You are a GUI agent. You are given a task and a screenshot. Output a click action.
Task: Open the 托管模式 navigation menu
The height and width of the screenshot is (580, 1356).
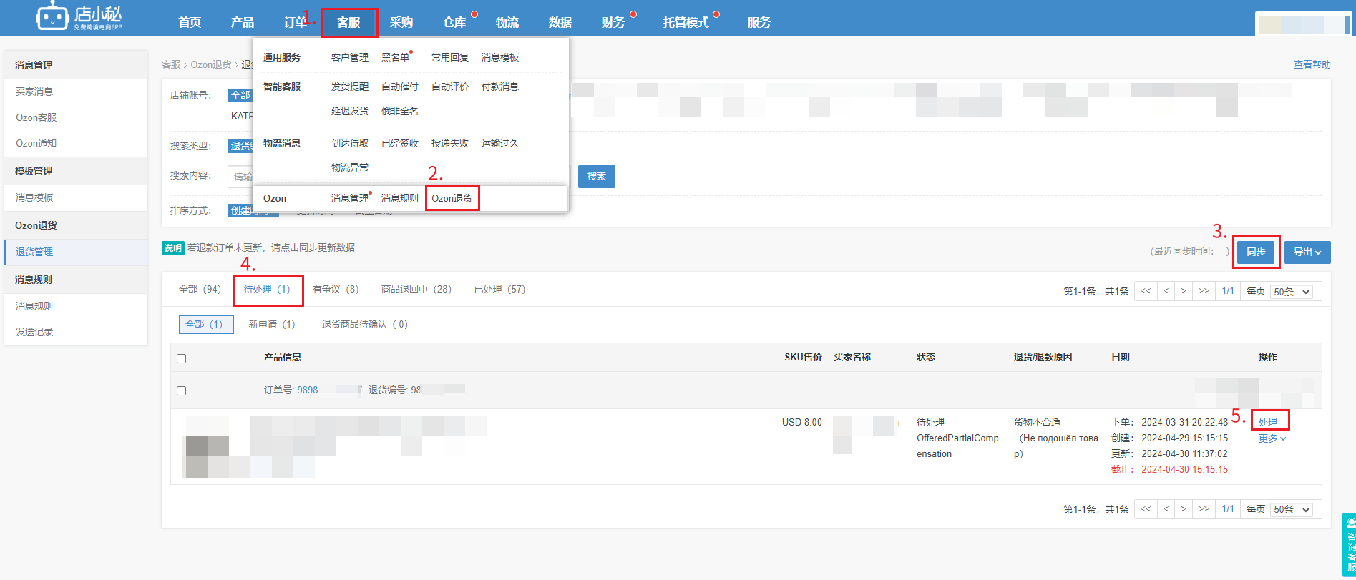click(x=686, y=22)
